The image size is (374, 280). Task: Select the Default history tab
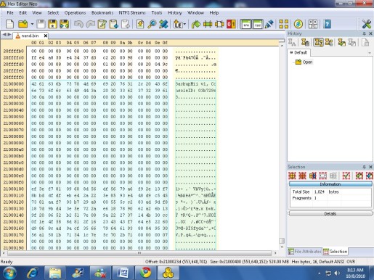click(299, 52)
